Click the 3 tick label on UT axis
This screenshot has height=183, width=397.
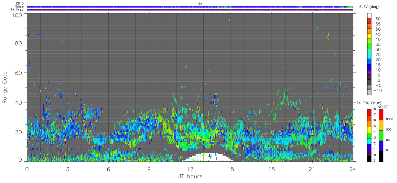point(68,169)
